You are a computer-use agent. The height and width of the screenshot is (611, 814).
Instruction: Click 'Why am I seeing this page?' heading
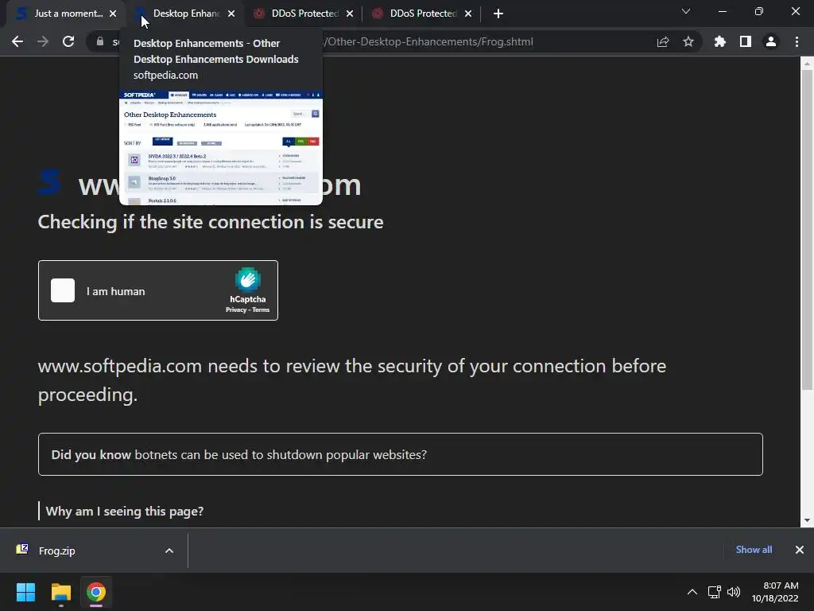[125, 512]
